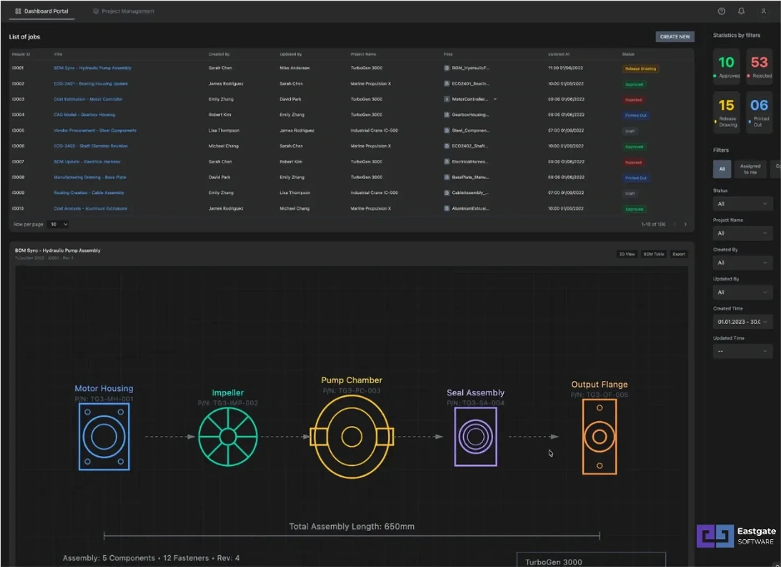The image size is (781, 567).
Task: Open the Created Time date range dropdown
Action: [x=742, y=322]
